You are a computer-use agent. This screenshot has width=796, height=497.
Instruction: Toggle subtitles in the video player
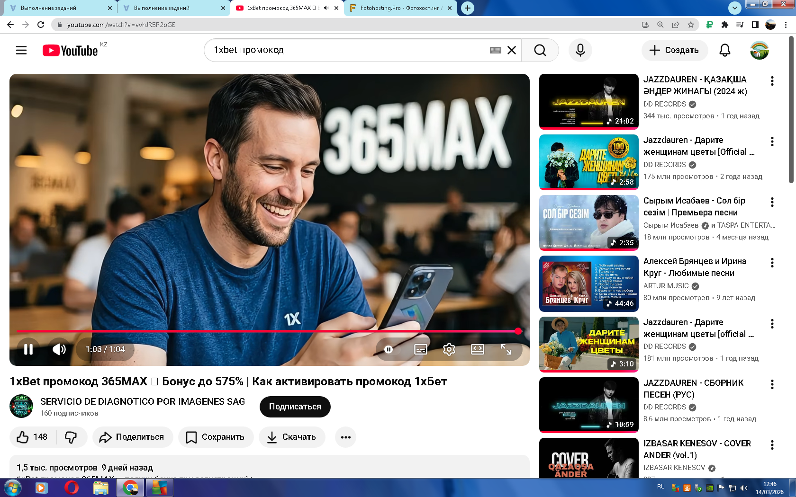coord(420,349)
